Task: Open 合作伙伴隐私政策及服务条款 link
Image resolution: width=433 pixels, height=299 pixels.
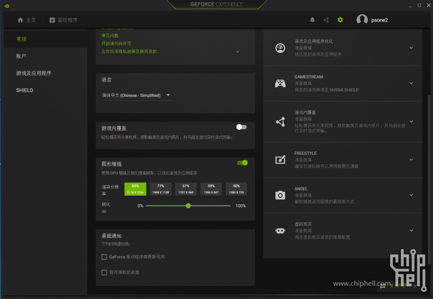Action: click(129, 52)
